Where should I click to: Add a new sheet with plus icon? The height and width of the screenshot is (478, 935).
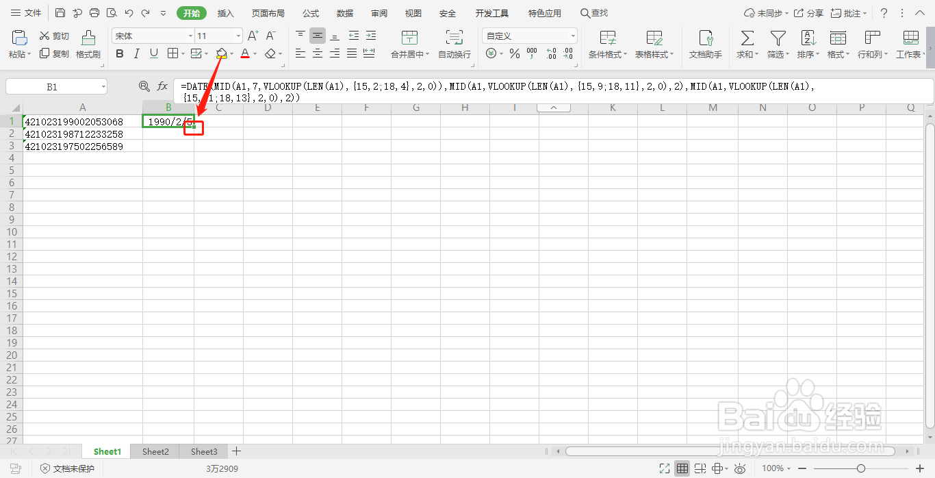236,451
